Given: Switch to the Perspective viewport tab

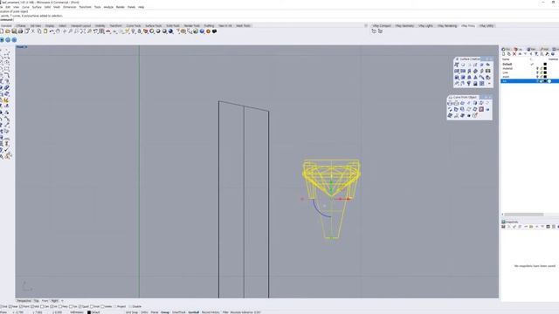Looking at the screenshot, I should click(x=24, y=301).
